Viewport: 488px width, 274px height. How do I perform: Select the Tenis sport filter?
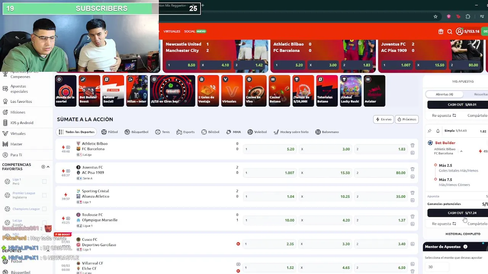click(162, 132)
